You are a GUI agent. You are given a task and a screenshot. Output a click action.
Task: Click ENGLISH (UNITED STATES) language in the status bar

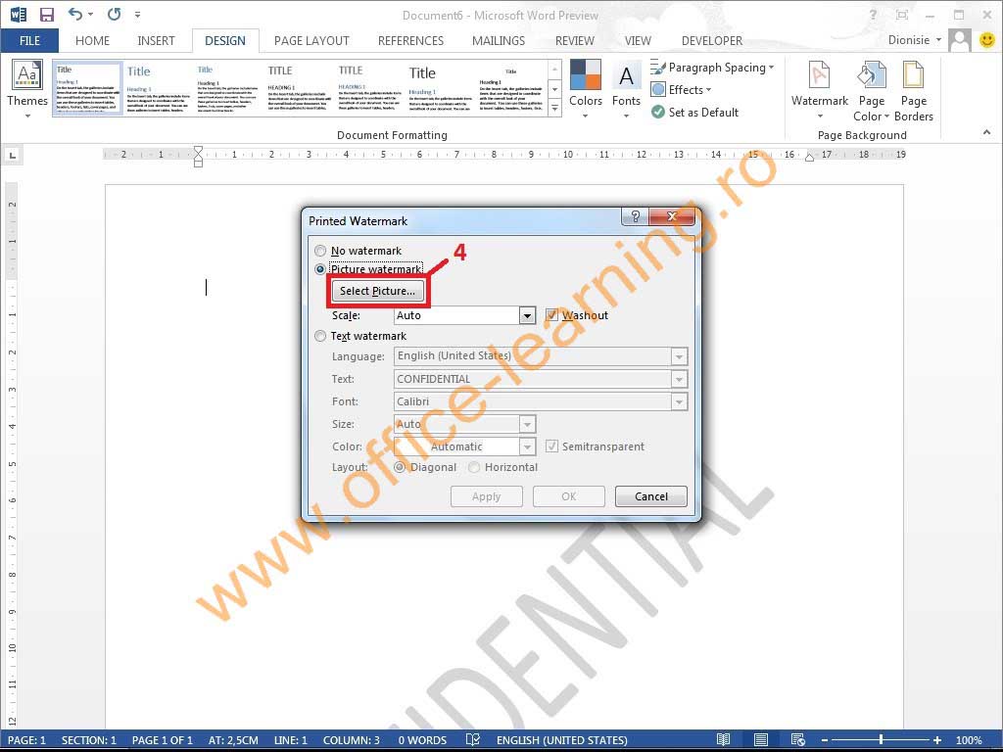(561, 740)
